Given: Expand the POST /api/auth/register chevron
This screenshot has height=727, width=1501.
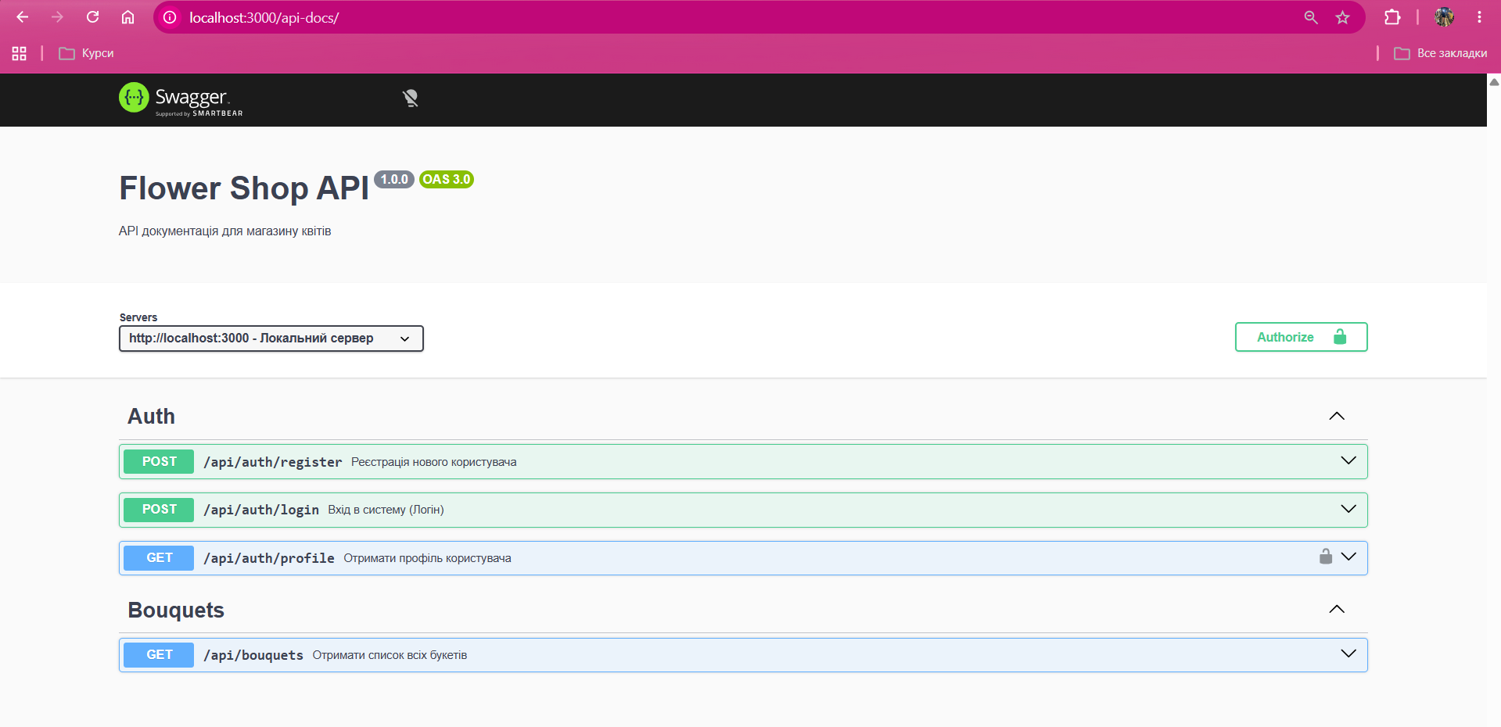Looking at the screenshot, I should pos(1348,460).
